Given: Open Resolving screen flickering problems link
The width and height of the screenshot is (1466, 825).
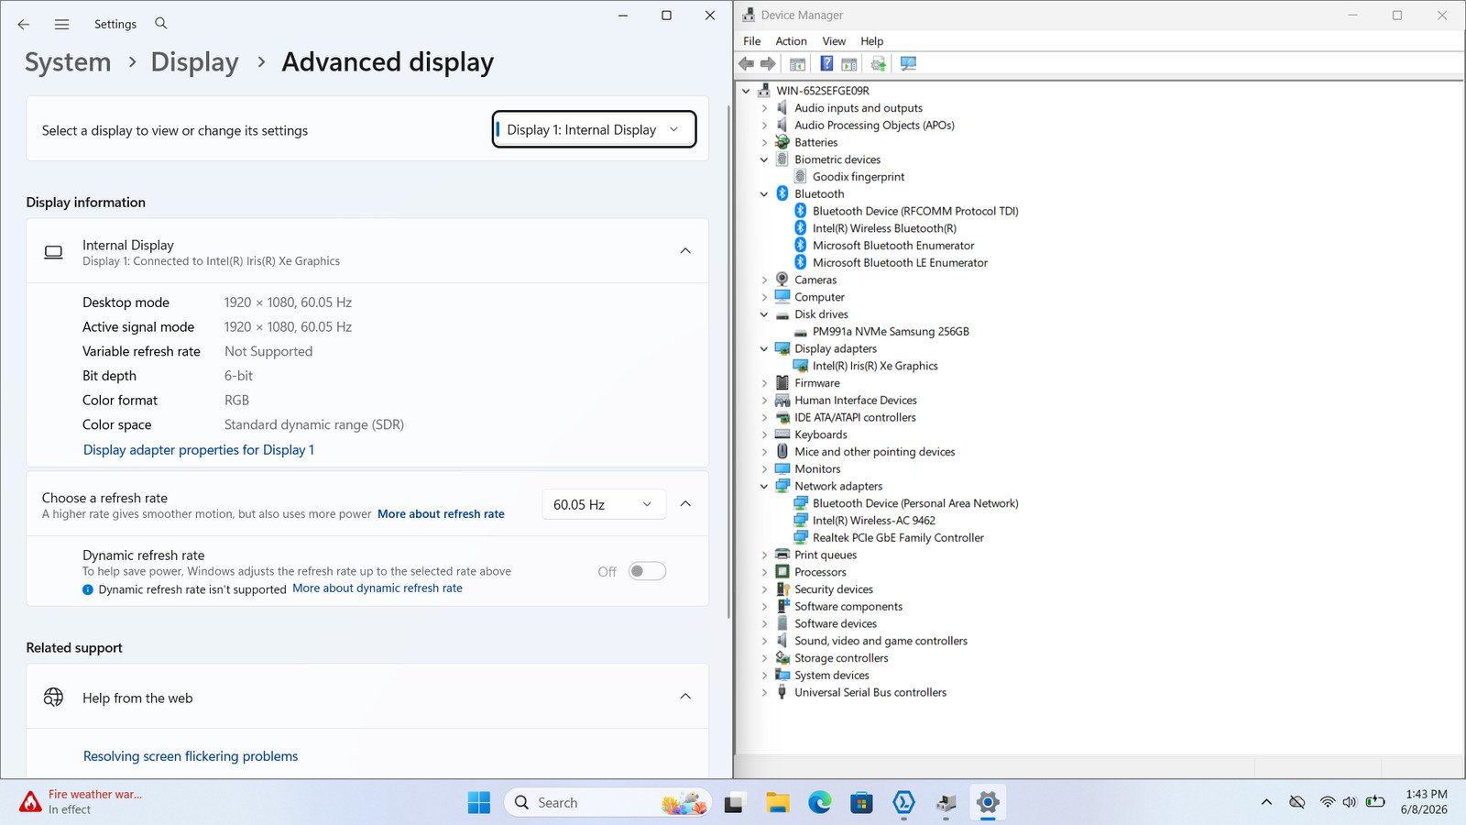Looking at the screenshot, I should pos(191,756).
